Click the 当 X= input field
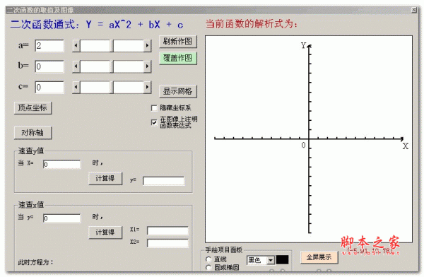Image resolution: width=424 pixels, height=277 pixels. pyautogui.click(x=62, y=165)
